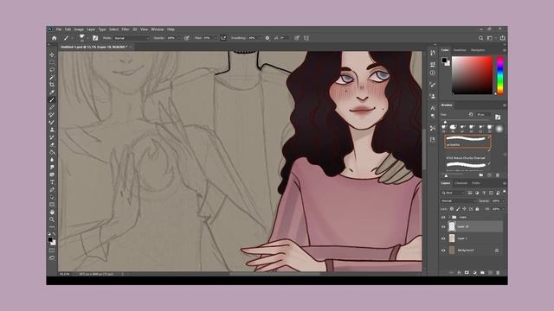Open the Character panel icon in side dock
The height and width of the screenshot is (311, 554).
433,108
